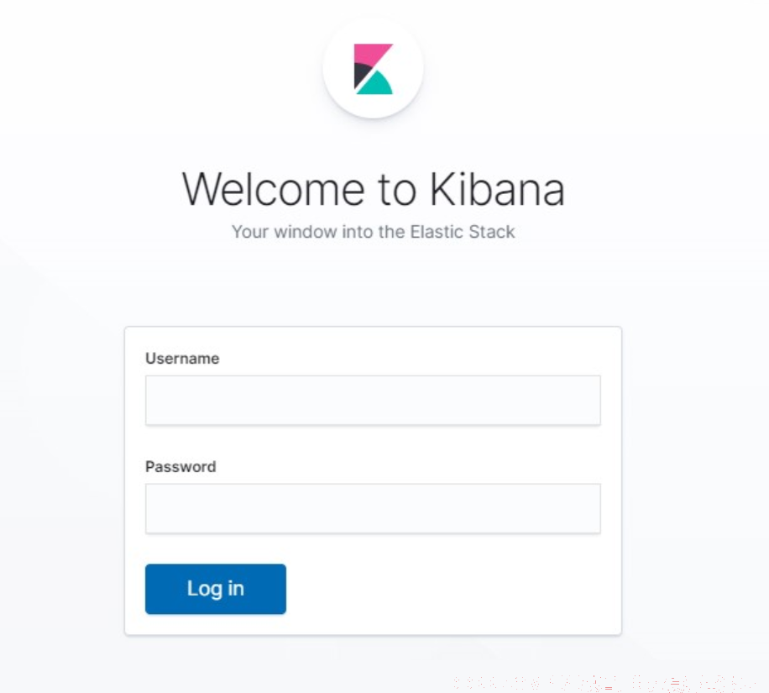Click the Password field label

[180, 466]
